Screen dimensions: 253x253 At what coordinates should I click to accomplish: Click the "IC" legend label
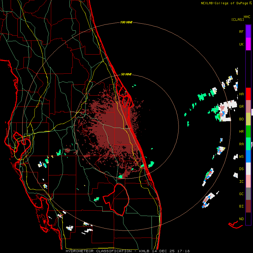(x=241, y=181)
